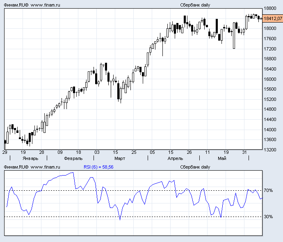The height and width of the screenshot is (242, 283).
Task: Click the 30% RSI level label
Action: pyautogui.click(x=268, y=217)
